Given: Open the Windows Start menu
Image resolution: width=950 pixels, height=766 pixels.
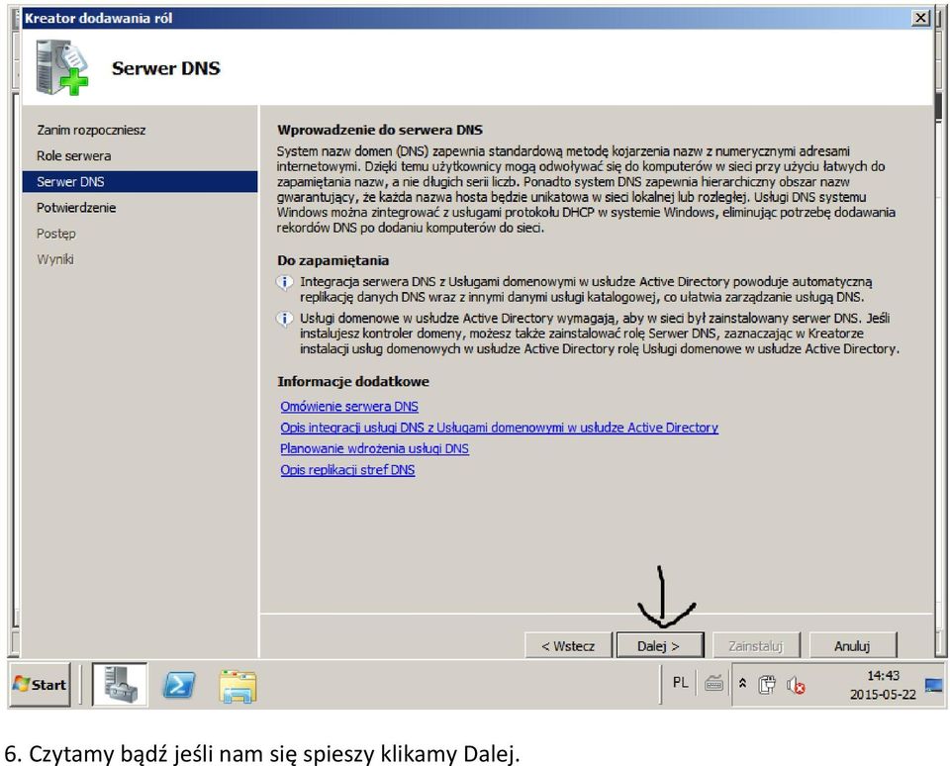Looking at the screenshot, I should 40,685.
